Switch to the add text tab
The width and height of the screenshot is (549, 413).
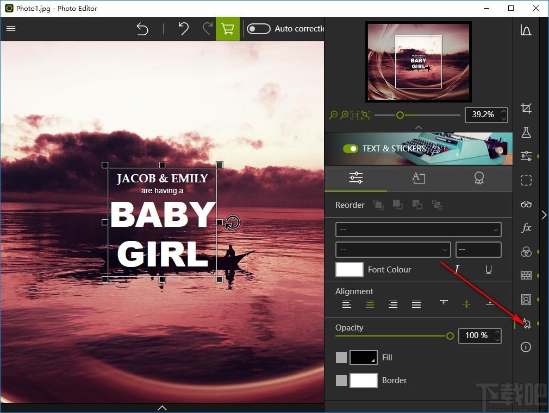tap(419, 177)
